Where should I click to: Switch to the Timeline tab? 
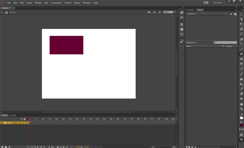[4, 115]
